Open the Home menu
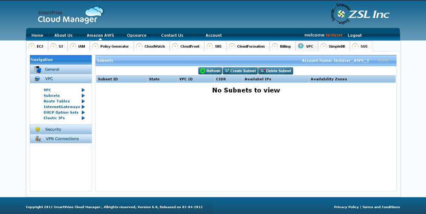 tap(37, 35)
